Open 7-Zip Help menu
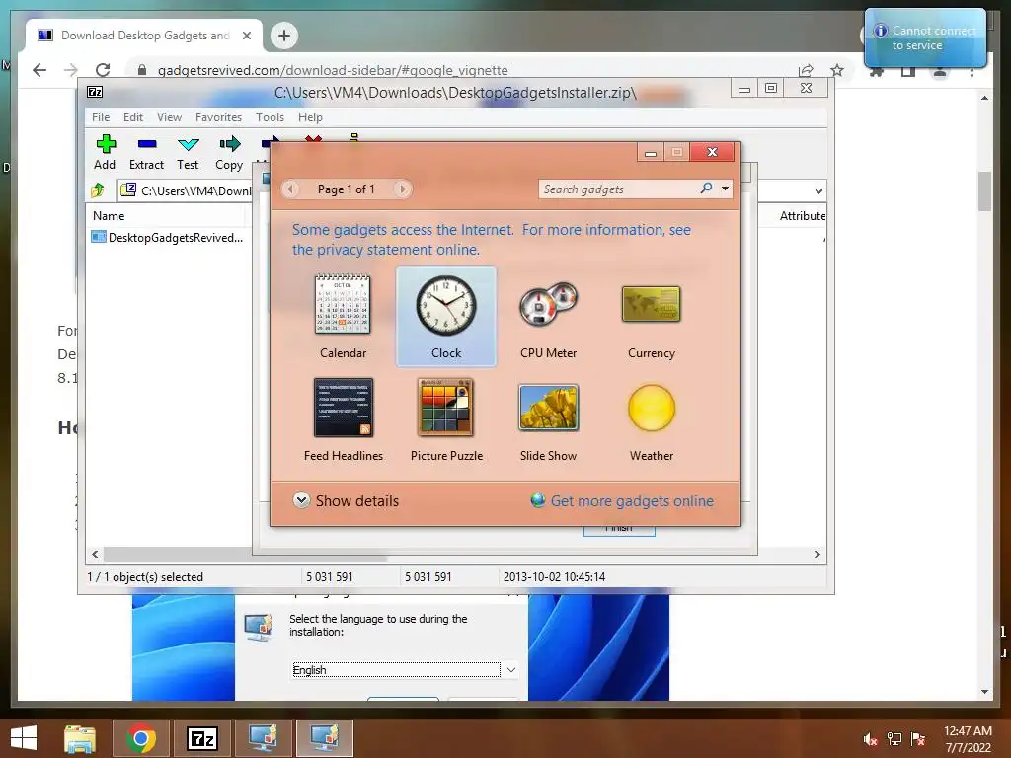This screenshot has height=758, width=1011. [x=310, y=117]
